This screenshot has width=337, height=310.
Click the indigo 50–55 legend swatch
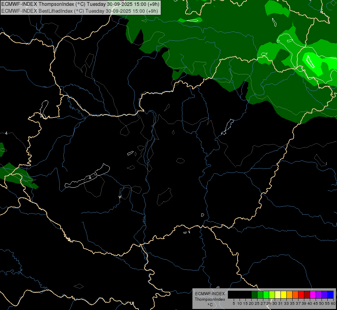pos(325,294)
